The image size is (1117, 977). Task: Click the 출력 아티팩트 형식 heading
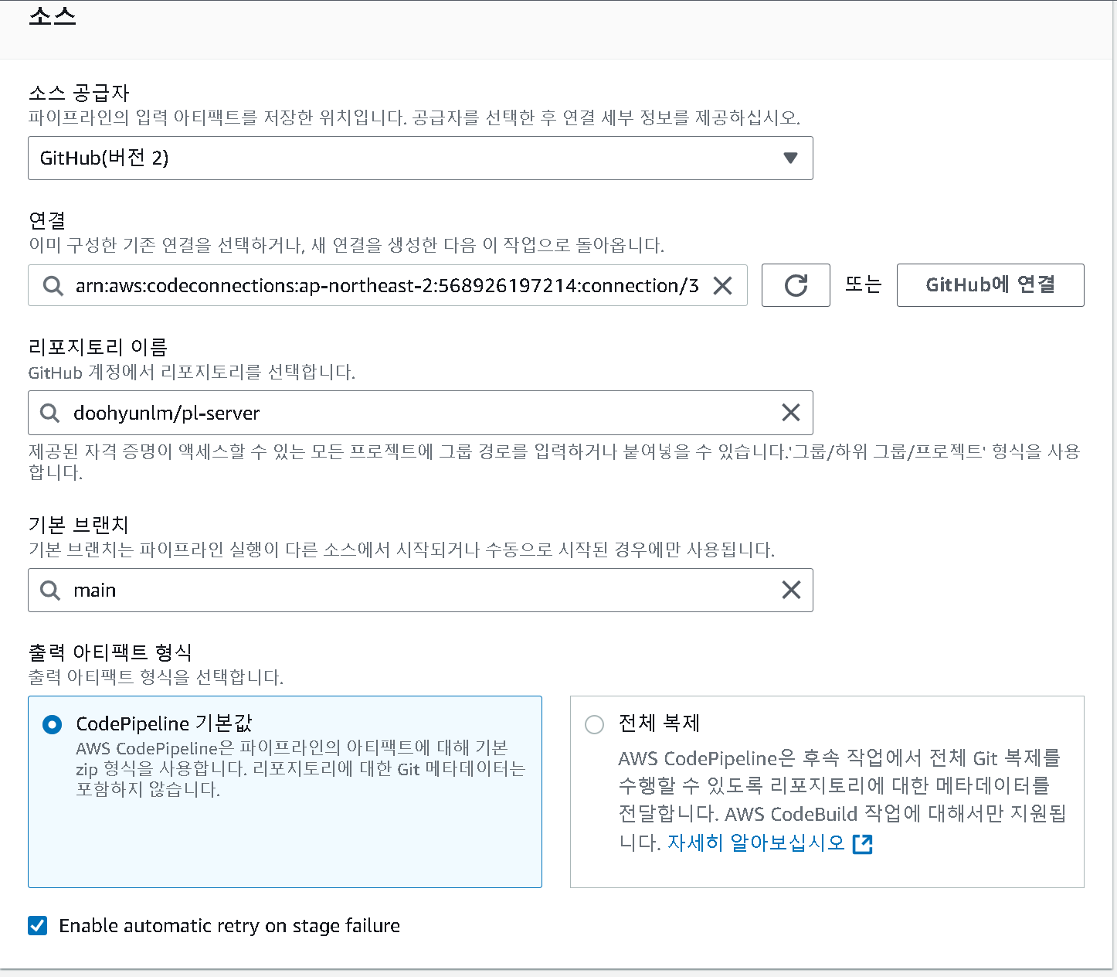(x=110, y=652)
